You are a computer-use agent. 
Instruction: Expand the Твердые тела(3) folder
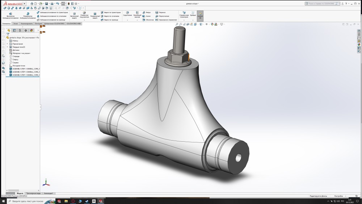click(x=7, y=47)
